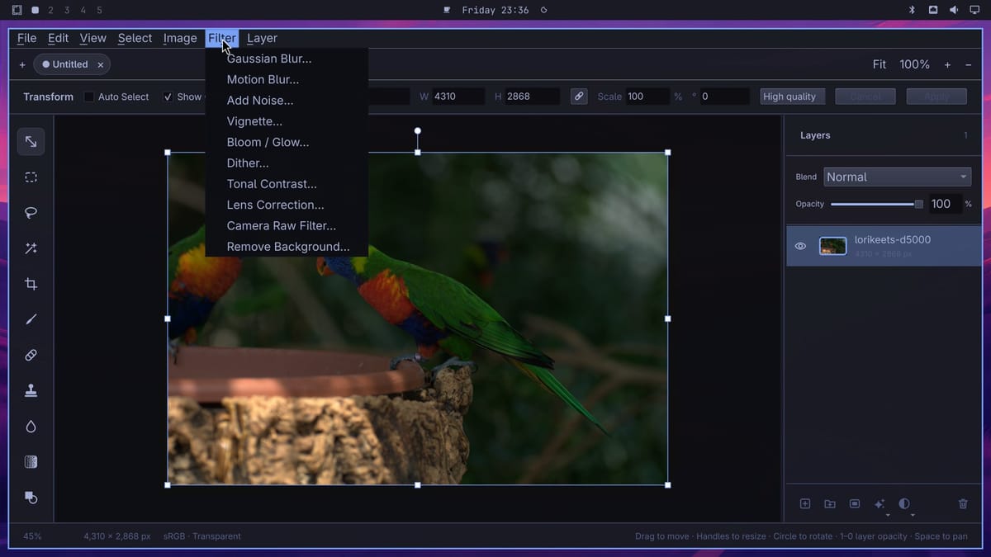This screenshot has height=557, width=991.
Task: Select the Rectangular Marquee tool
Action: [x=31, y=177]
